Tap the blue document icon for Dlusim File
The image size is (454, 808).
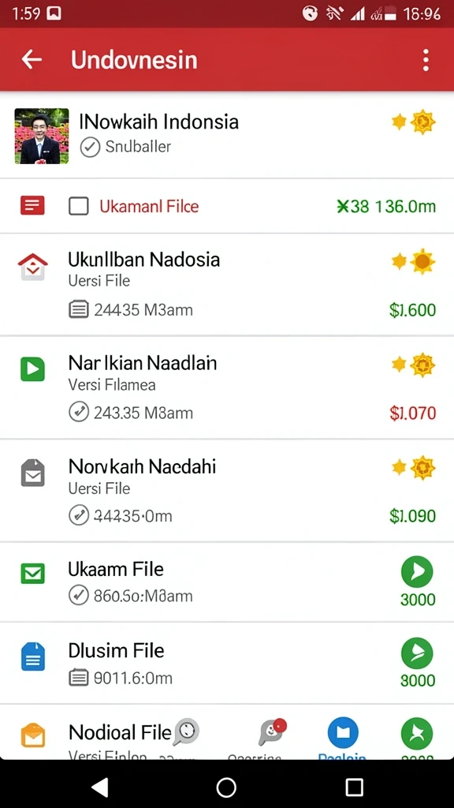33,656
